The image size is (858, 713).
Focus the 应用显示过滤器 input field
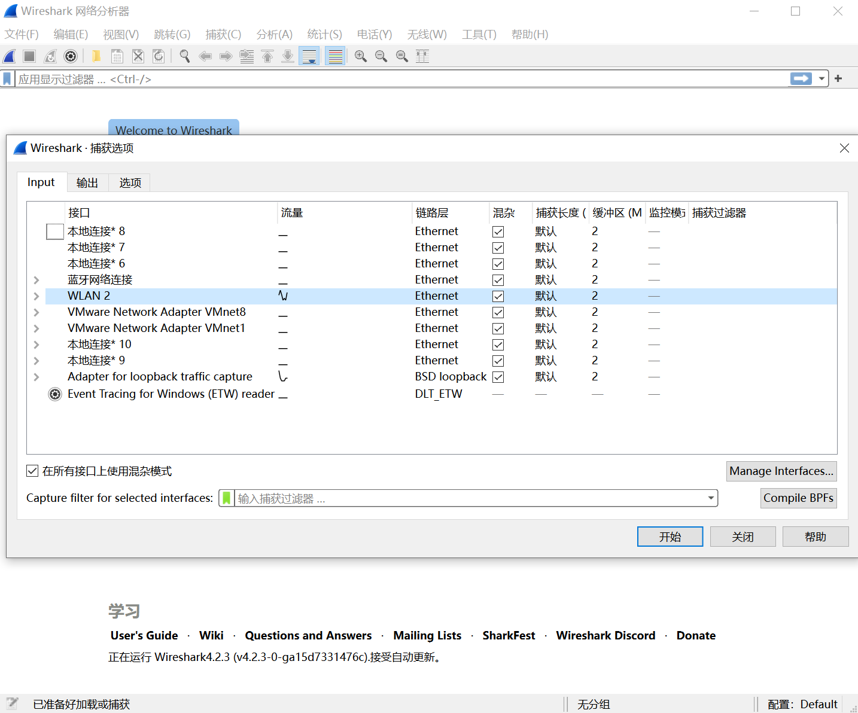click(x=402, y=79)
